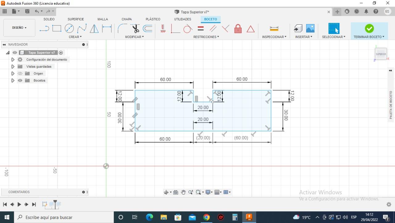Expand the Bocetos tree node
This screenshot has width=395, height=223.
coord(13,81)
